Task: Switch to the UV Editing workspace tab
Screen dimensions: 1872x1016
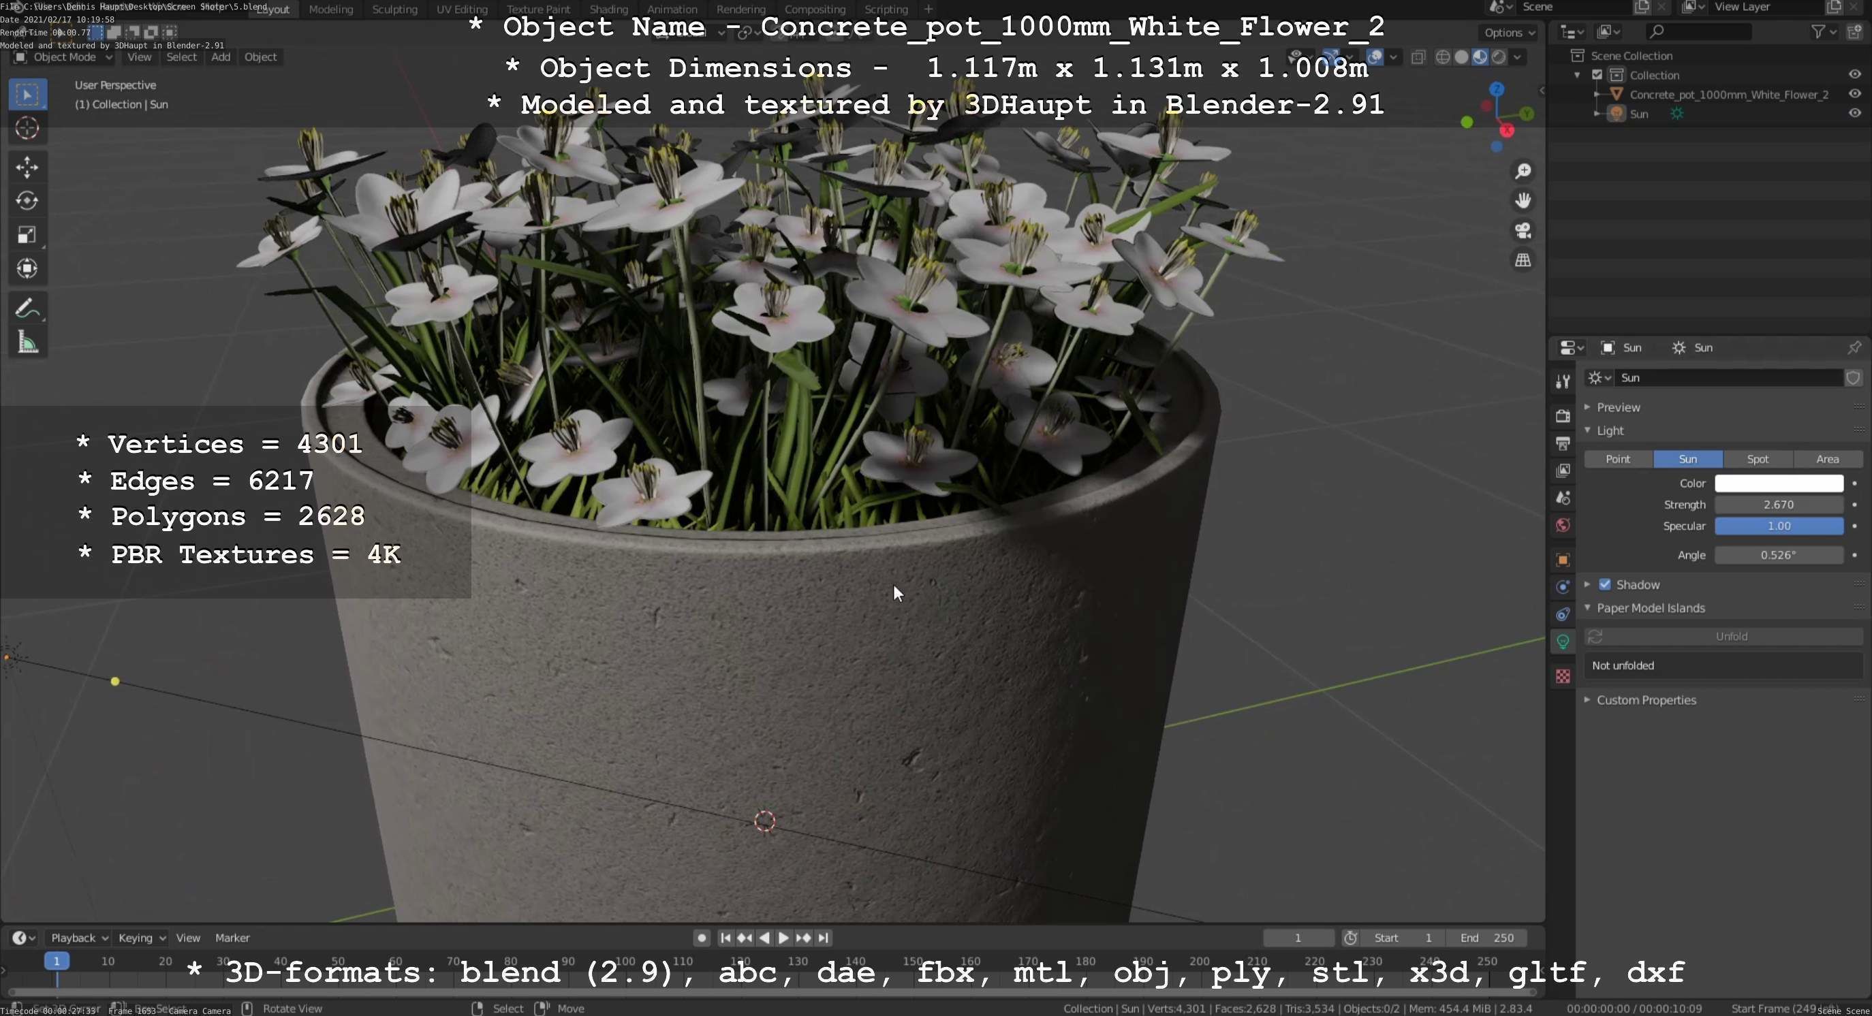Action: click(461, 10)
